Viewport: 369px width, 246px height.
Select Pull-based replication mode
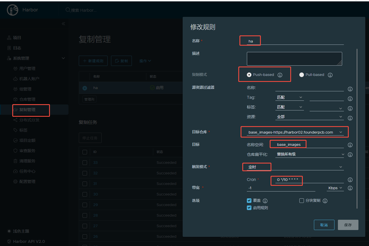tap(302, 75)
